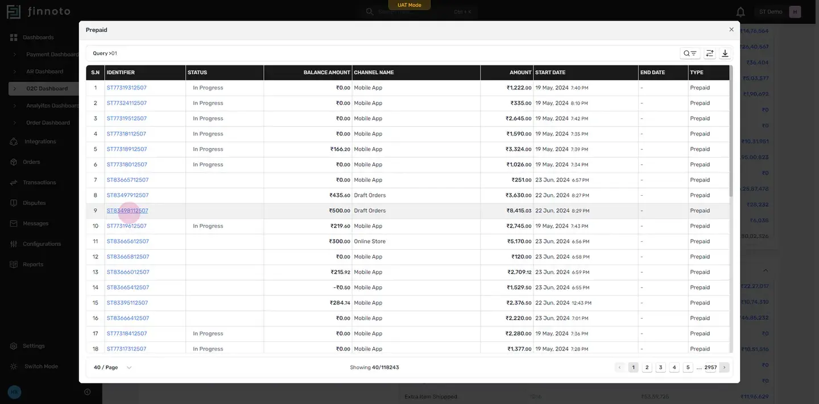Go to page 5
This screenshot has height=404, width=819.
tap(688, 368)
